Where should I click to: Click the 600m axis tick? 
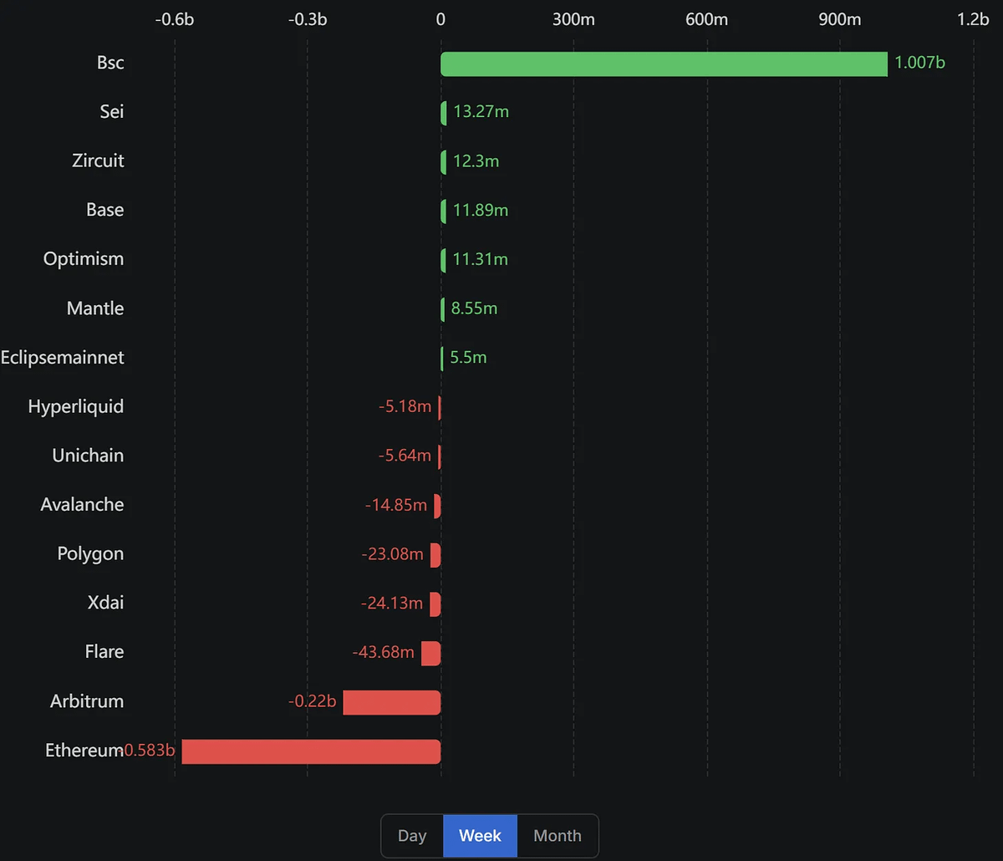click(707, 19)
